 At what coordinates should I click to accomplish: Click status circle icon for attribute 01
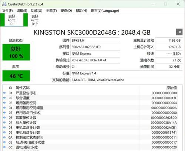tap(4, 93)
